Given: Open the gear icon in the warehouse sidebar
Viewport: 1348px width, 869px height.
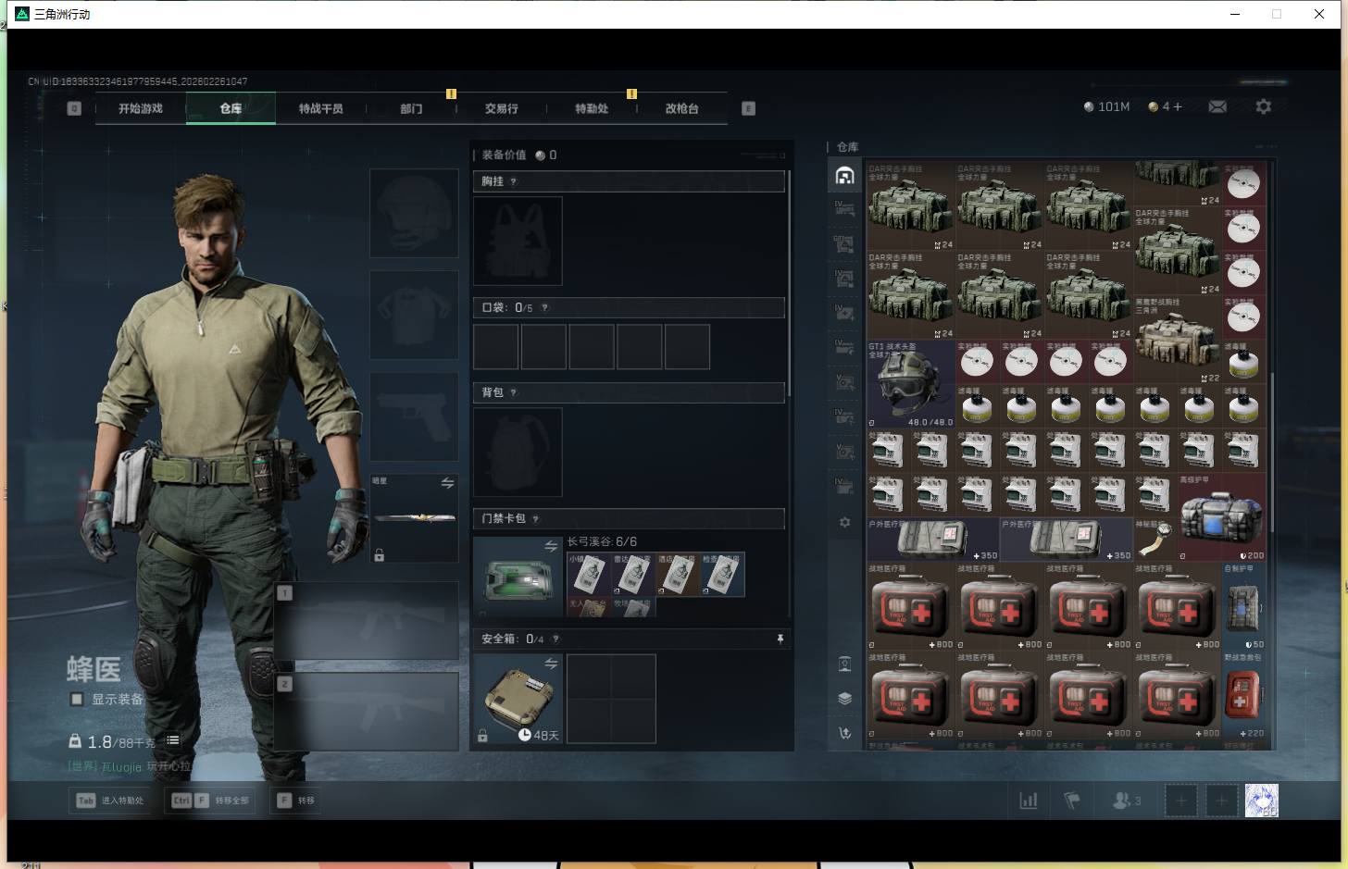Looking at the screenshot, I should 844,523.
